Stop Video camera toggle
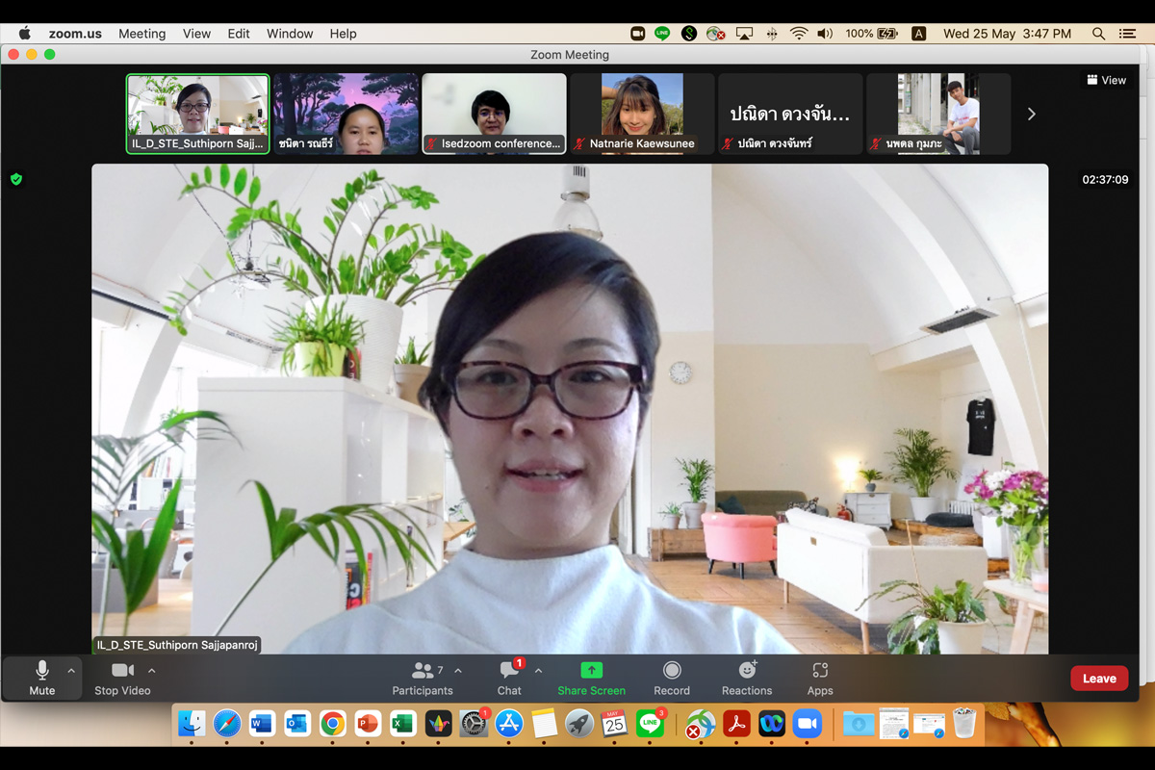 (x=122, y=678)
